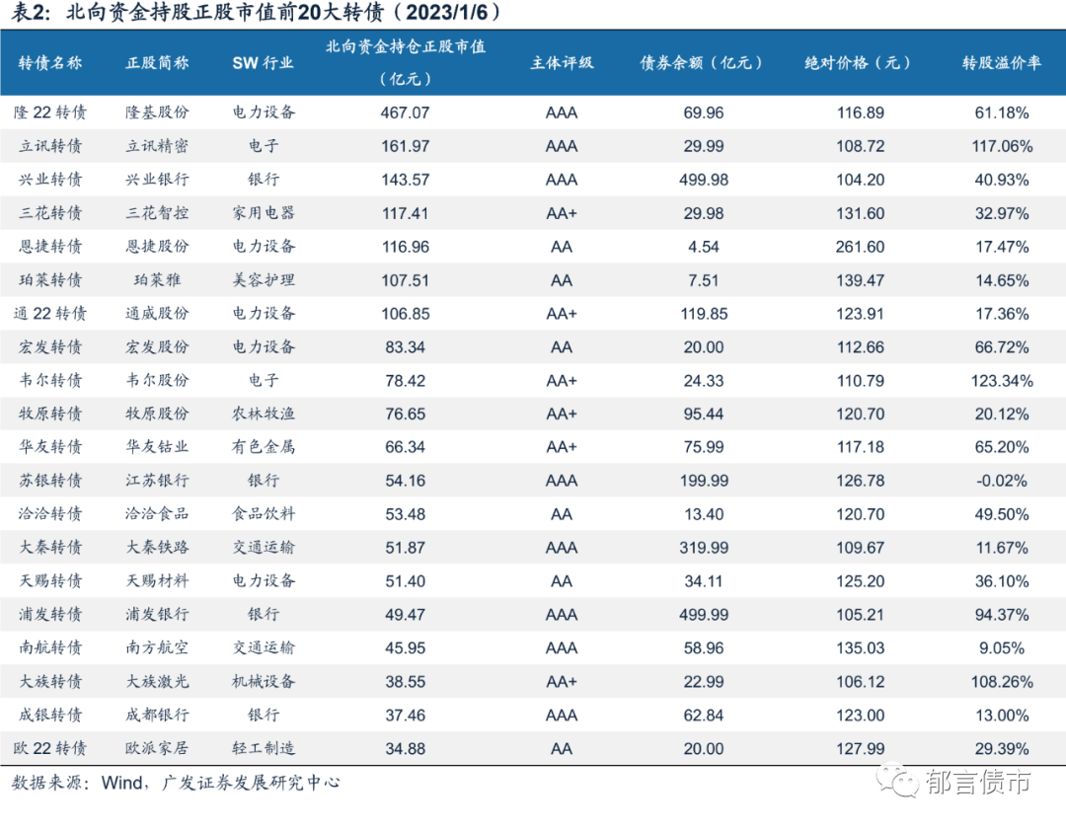Image resolution: width=1066 pixels, height=829 pixels.
Task: Click the 319.99 bond balance cell
Action: point(704,548)
